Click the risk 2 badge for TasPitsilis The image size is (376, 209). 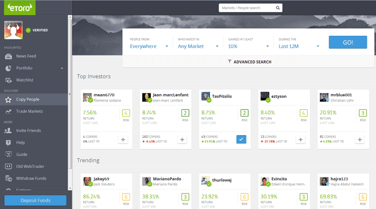click(x=244, y=113)
